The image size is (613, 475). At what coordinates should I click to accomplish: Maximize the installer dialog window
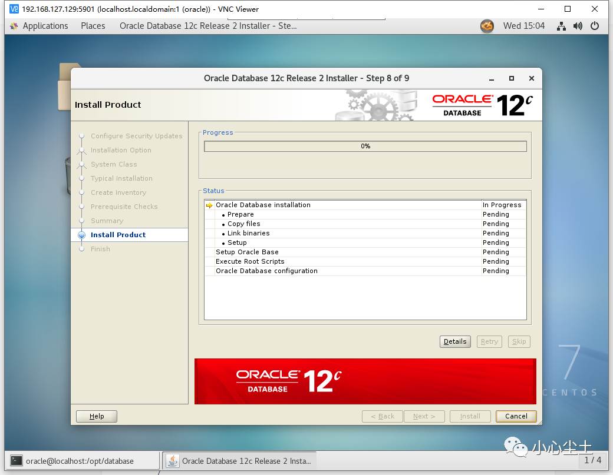point(512,78)
